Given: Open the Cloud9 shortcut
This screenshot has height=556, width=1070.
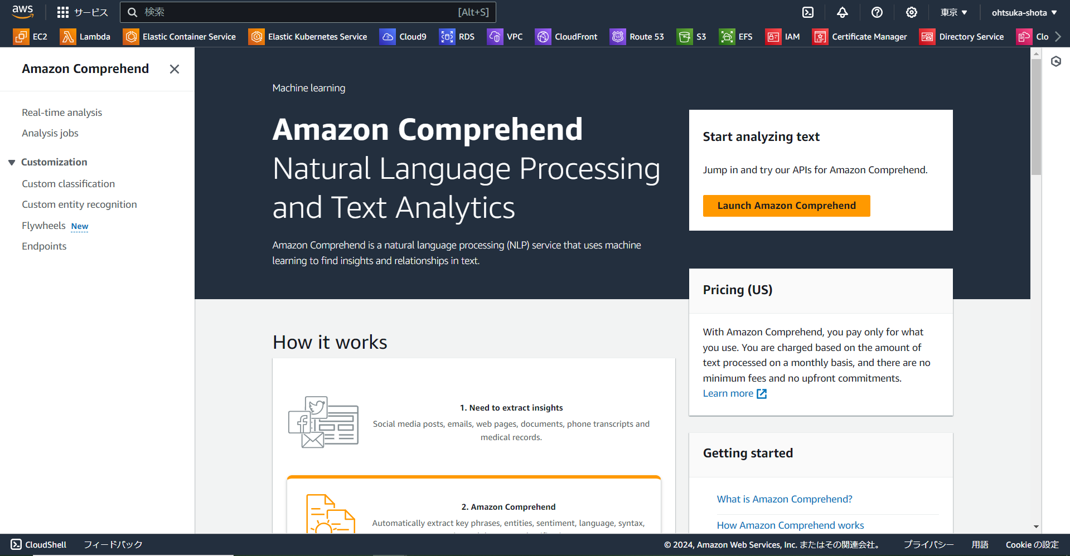Looking at the screenshot, I should [x=403, y=37].
